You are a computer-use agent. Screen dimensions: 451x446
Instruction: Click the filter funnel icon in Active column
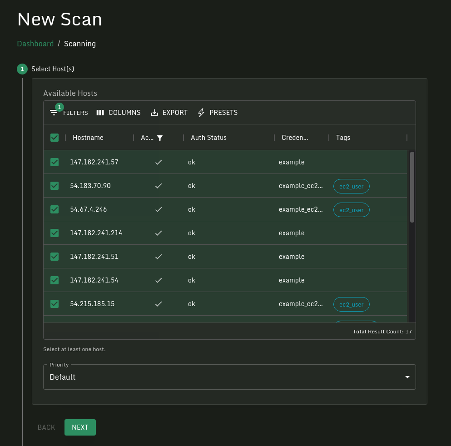click(160, 138)
